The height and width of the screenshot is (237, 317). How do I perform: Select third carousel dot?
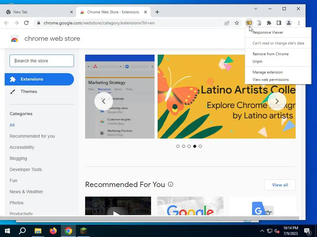coord(189,146)
